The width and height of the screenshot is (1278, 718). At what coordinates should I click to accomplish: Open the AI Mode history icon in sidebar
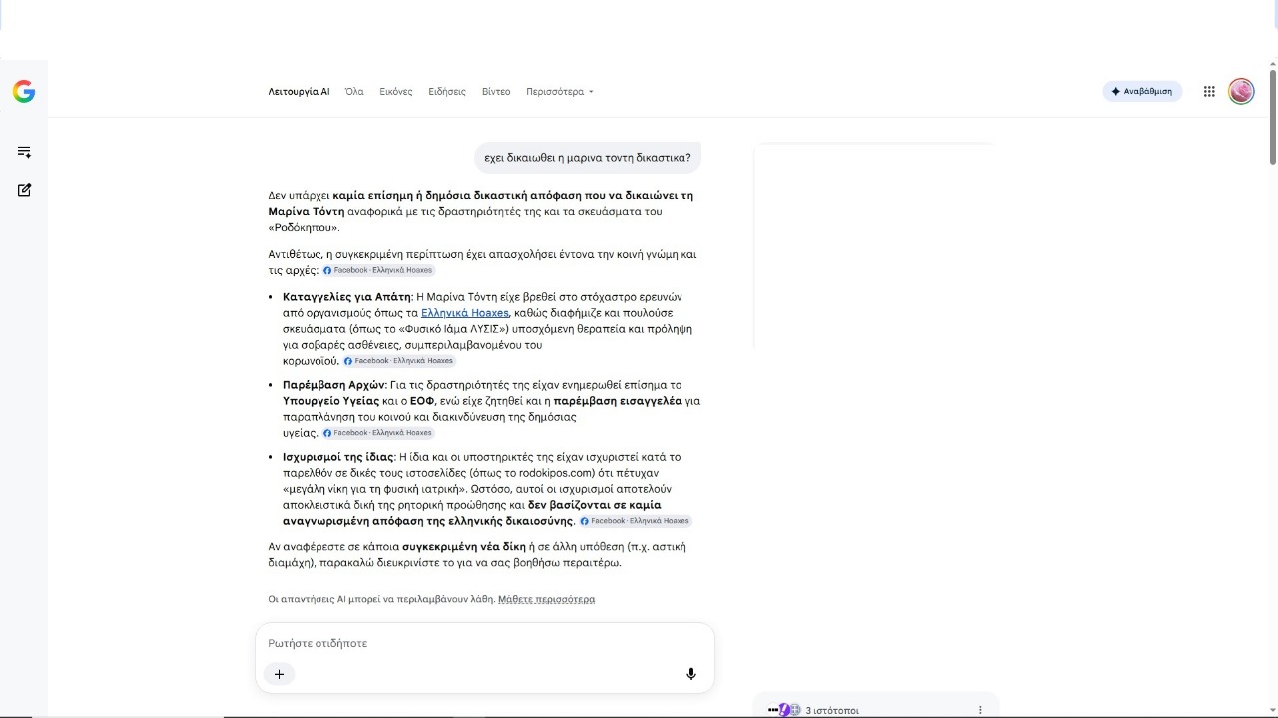tap(24, 152)
